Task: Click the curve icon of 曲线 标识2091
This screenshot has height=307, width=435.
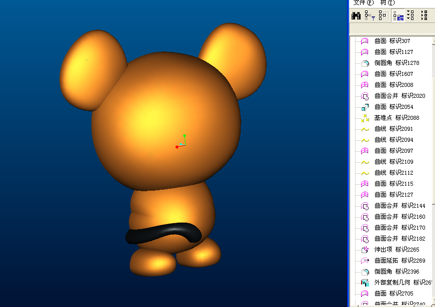Action: [x=365, y=129]
